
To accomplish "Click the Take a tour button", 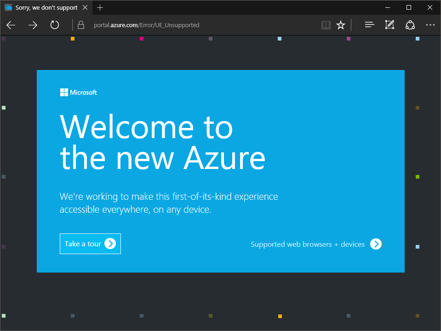I will 90,244.
